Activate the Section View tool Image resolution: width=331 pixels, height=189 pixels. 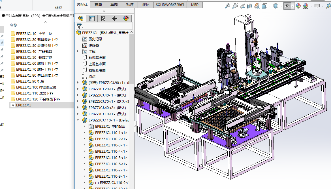point(249,6)
